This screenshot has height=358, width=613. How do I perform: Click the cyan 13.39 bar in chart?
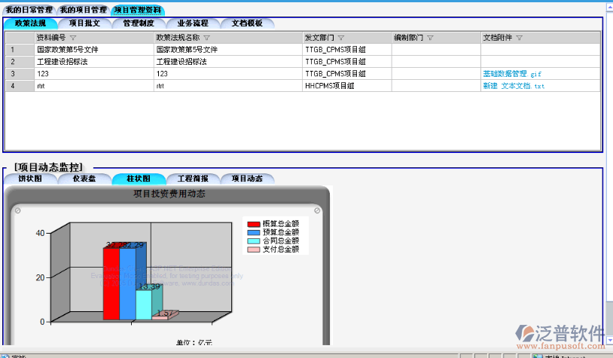tap(144, 304)
